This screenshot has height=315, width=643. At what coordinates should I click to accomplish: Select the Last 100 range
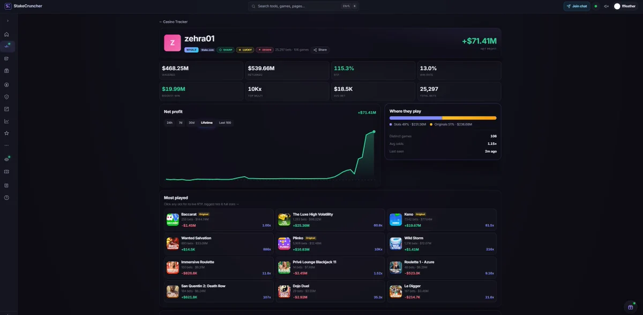pyautogui.click(x=225, y=122)
